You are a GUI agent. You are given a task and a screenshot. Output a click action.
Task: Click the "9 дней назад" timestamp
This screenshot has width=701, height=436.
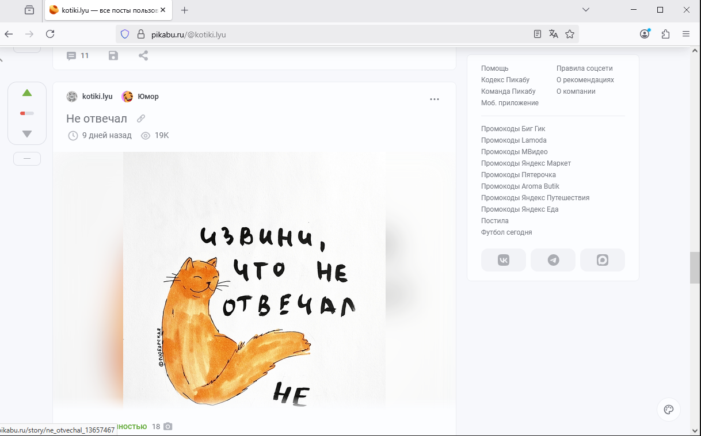tap(107, 136)
